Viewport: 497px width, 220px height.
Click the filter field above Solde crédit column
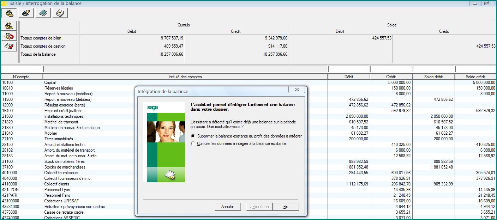click(x=475, y=69)
